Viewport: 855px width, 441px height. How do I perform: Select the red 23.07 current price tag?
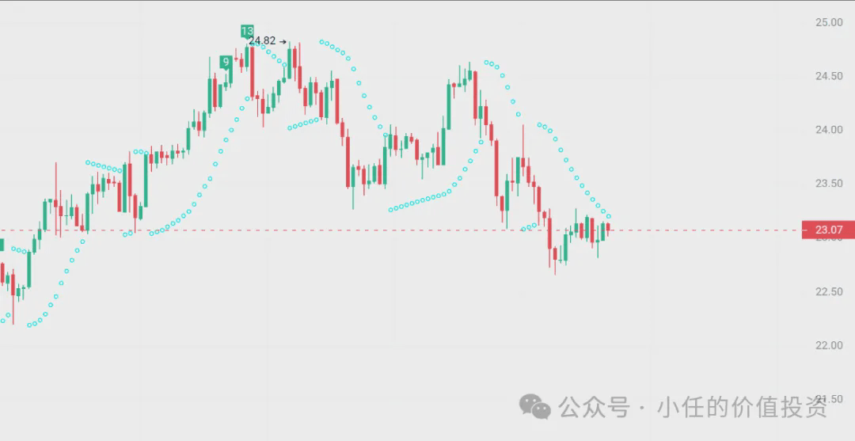(x=828, y=230)
